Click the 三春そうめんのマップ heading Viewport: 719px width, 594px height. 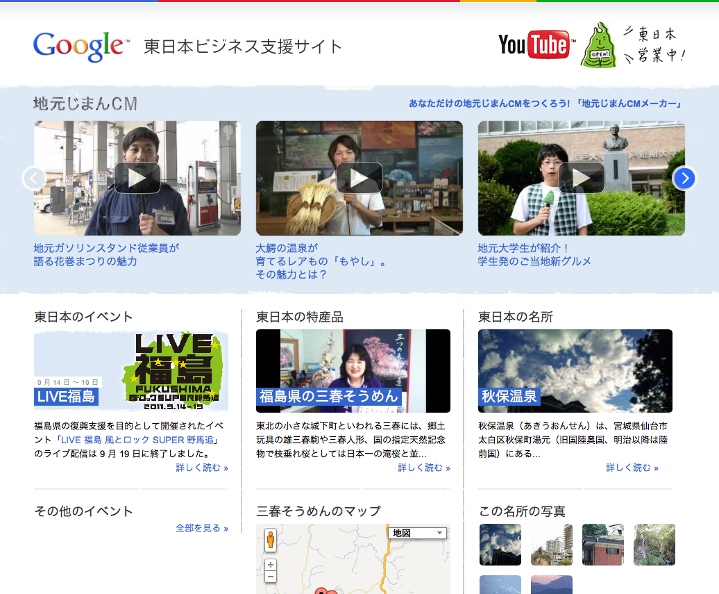(319, 511)
